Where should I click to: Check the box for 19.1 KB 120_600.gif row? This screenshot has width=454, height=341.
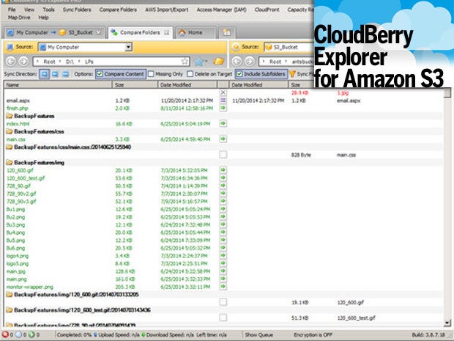[x=223, y=302]
